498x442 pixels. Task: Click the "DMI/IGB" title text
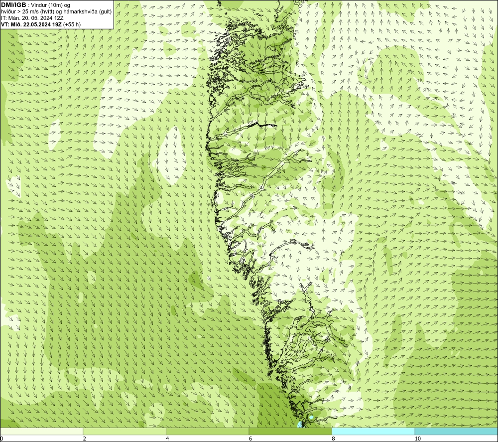[13, 5]
